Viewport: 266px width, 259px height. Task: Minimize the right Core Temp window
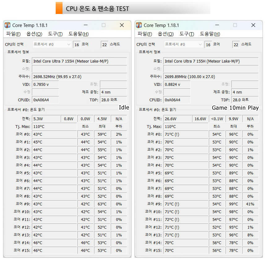[217, 25]
